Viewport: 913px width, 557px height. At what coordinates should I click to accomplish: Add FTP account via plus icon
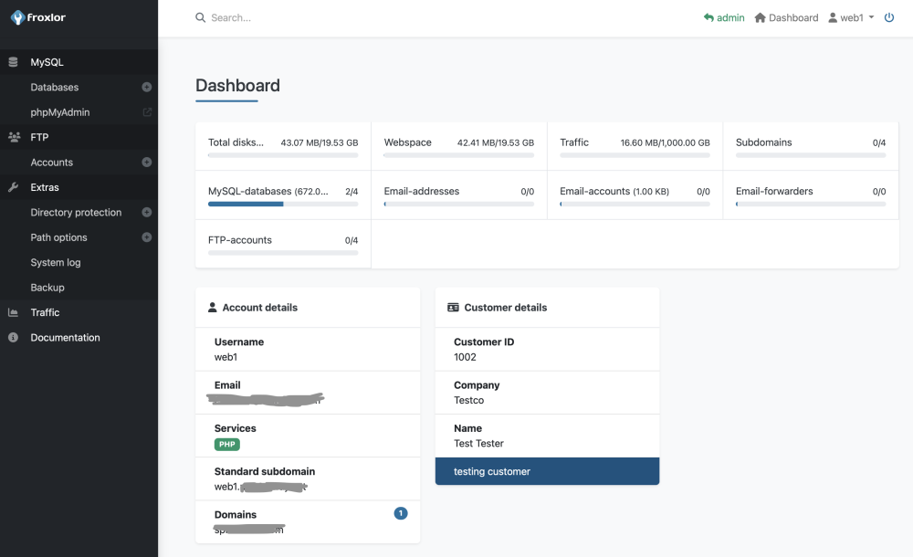click(x=146, y=163)
